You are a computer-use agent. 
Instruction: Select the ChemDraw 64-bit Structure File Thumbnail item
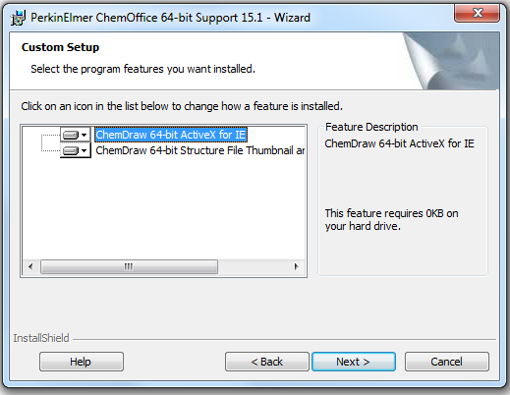199,150
